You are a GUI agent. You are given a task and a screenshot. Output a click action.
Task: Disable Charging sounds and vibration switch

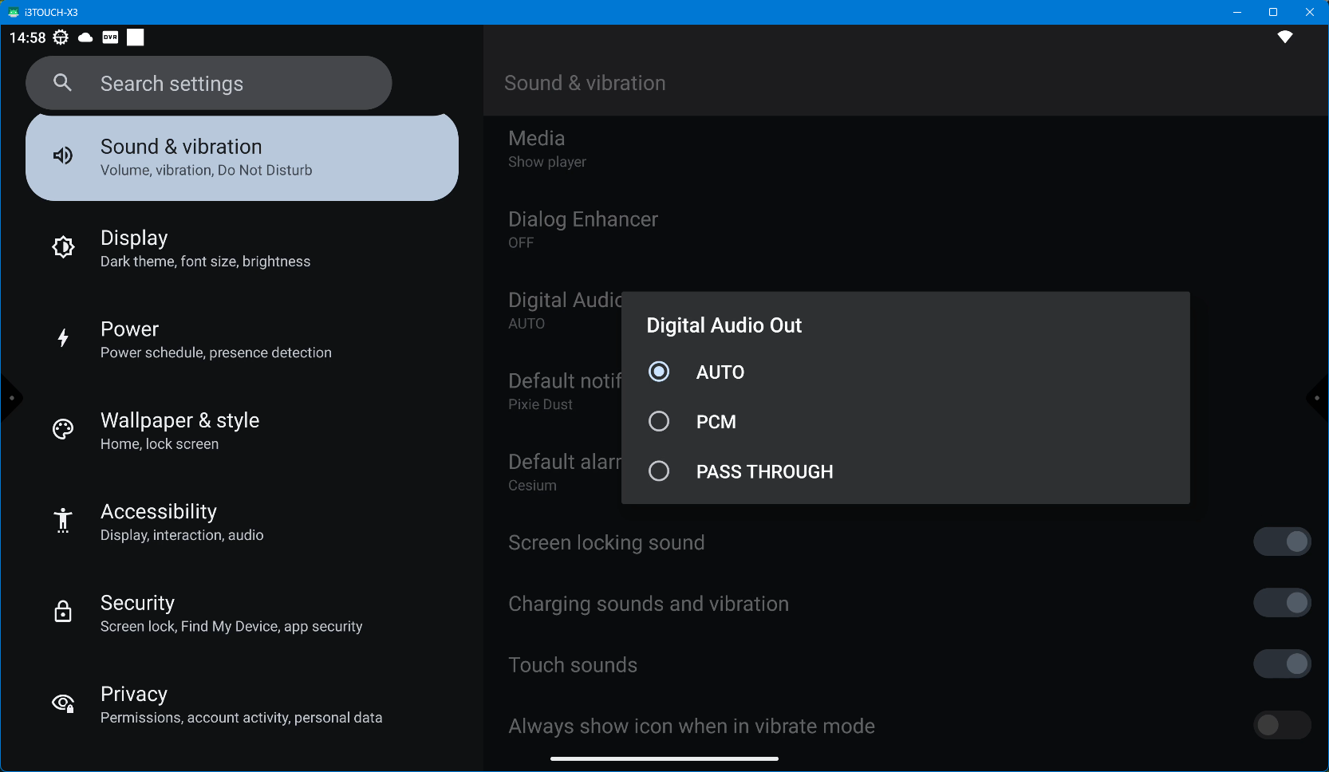1281,603
